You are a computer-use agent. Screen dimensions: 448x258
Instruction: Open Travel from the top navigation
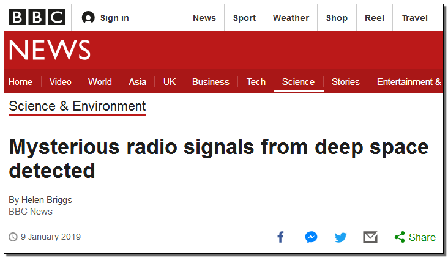pyautogui.click(x=414, y=18)
